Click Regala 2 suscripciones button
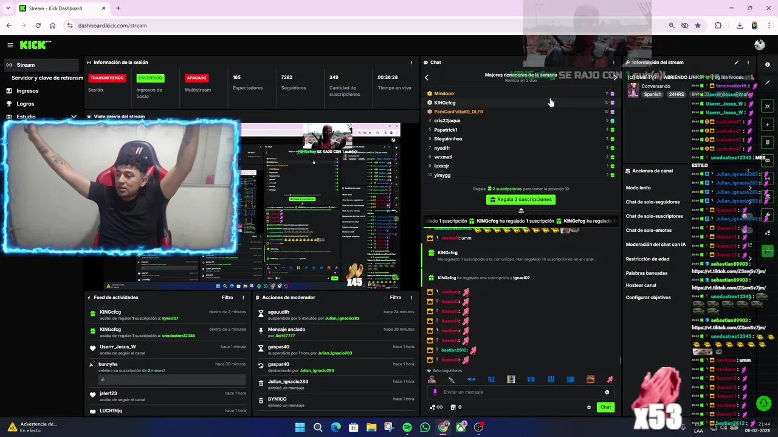 (521, 200)
